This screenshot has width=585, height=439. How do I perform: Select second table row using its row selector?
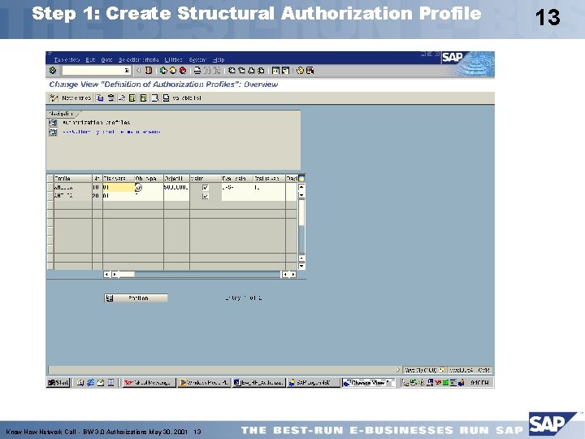pyautogui.click(x=50, y=196)
